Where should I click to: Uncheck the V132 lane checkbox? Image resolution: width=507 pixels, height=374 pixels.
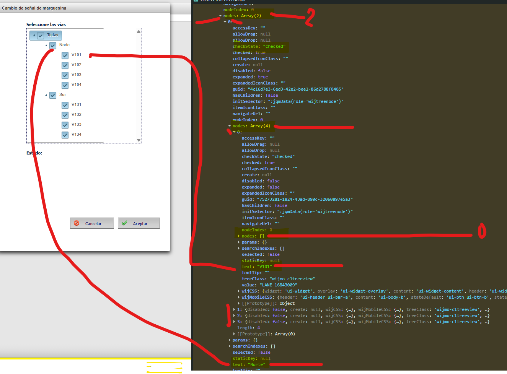65,115
